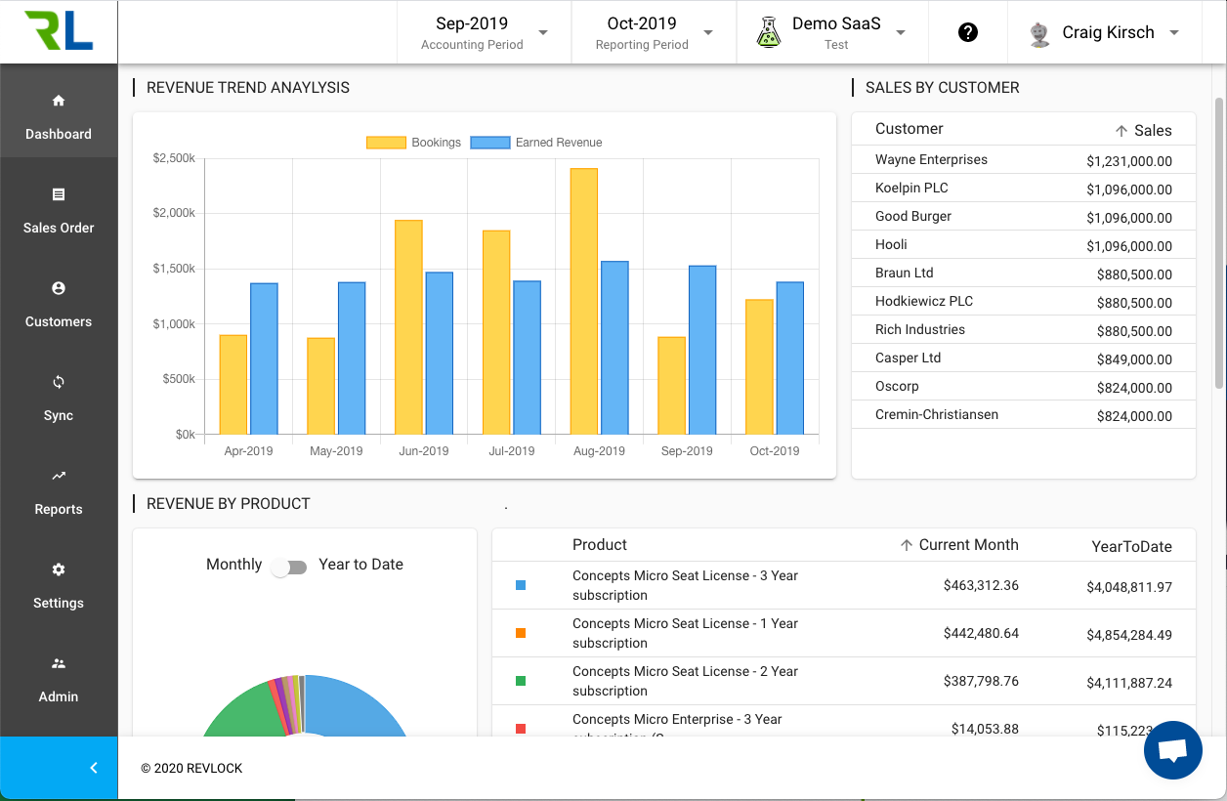
Task: Open the Admin people icon
Action: click(x=59, y=663)
